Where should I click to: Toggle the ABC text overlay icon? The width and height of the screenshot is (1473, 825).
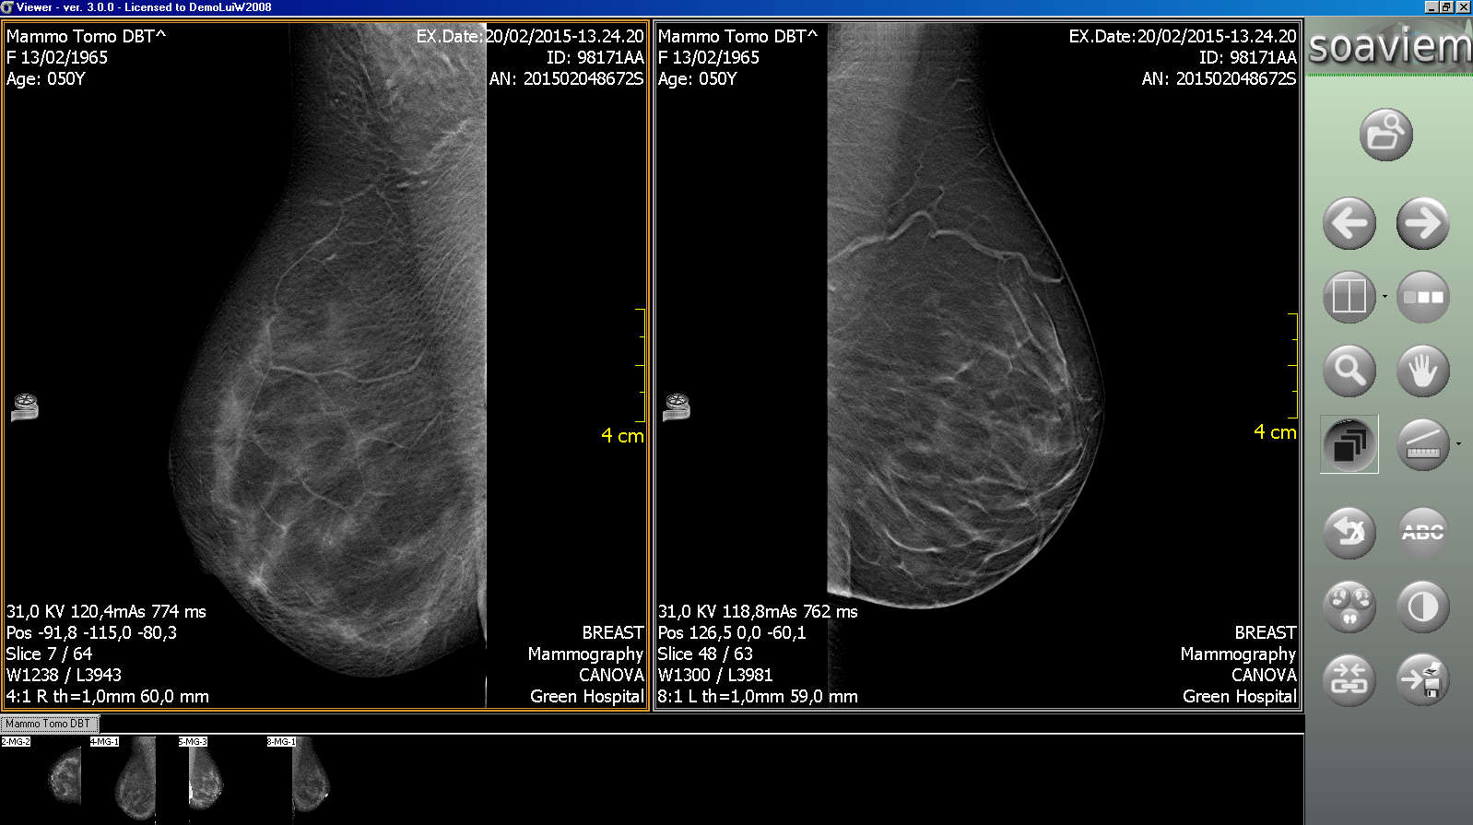[1422, 533]
